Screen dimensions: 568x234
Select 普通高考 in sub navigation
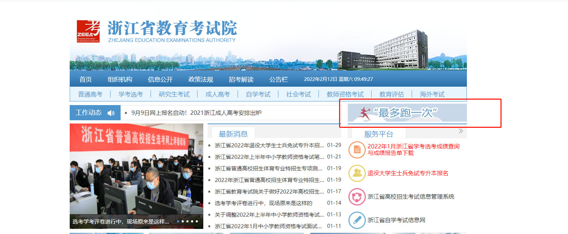(x=90, y=94)
